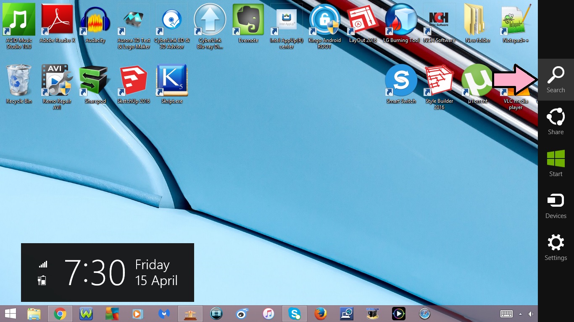
Task: Click the Start charm with Windows logo
Action: point(556,164)
